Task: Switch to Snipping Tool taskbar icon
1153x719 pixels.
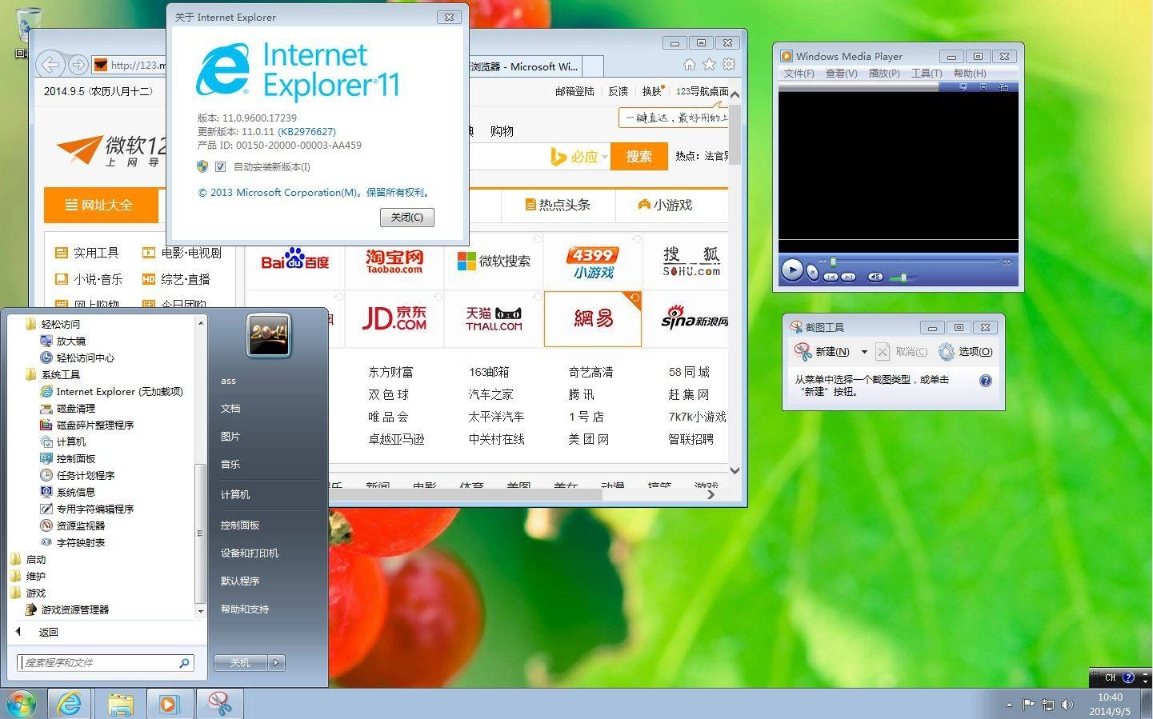Action: (x=219, y=704)
